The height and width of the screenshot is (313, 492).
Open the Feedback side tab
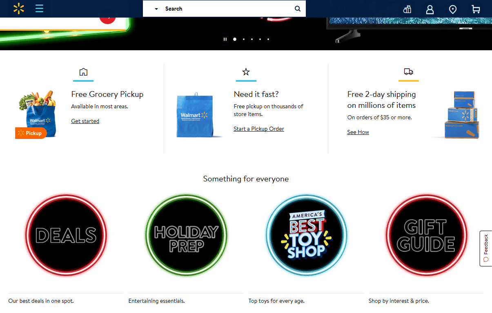pos(485,248)
